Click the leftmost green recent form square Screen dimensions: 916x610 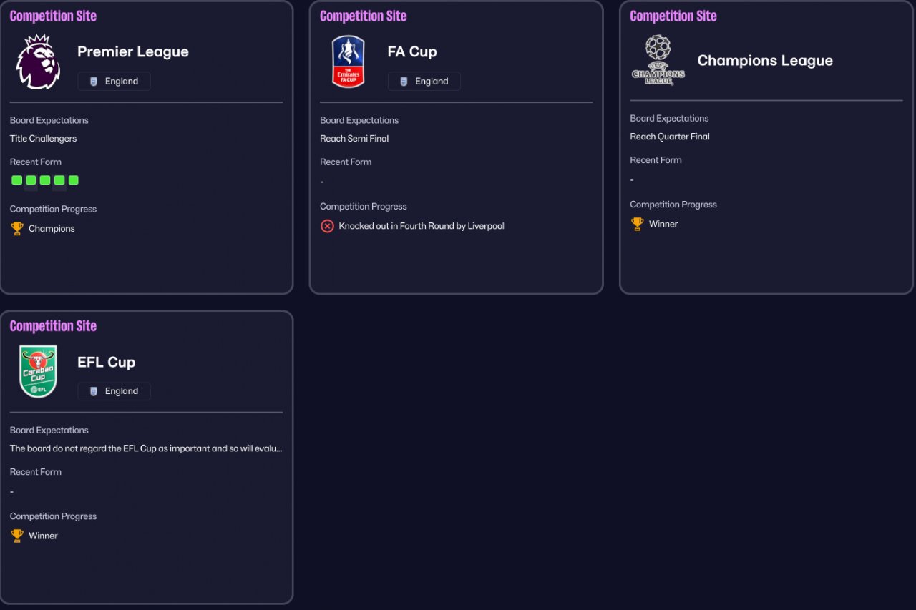click(x=16, y=180)
